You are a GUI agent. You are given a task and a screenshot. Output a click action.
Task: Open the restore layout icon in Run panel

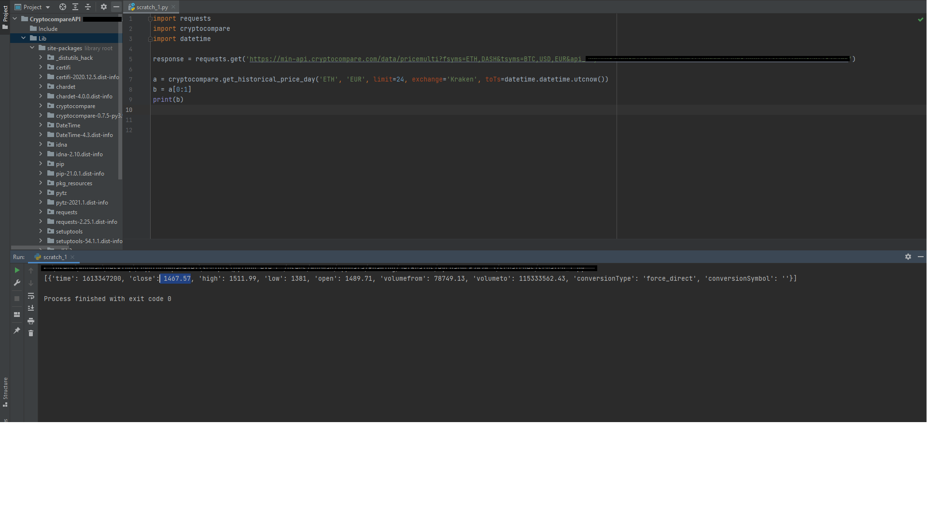(x=17, y=315)
